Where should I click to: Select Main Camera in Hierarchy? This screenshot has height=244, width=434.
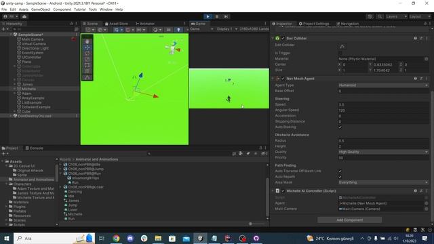click(33, 39)
